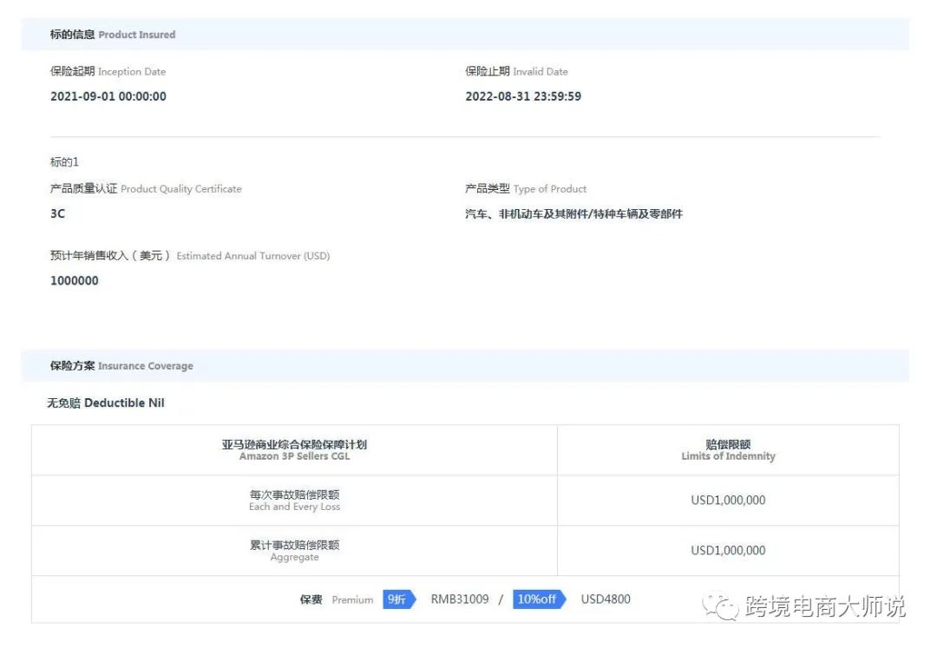
Task: Select the Amazon 3P Sellers CGL plan header
Action: (x=293, y=449)
